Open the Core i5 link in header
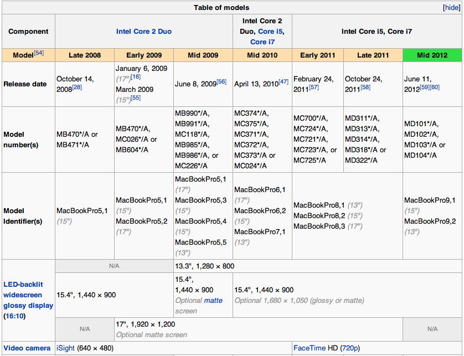 (270, 32)
